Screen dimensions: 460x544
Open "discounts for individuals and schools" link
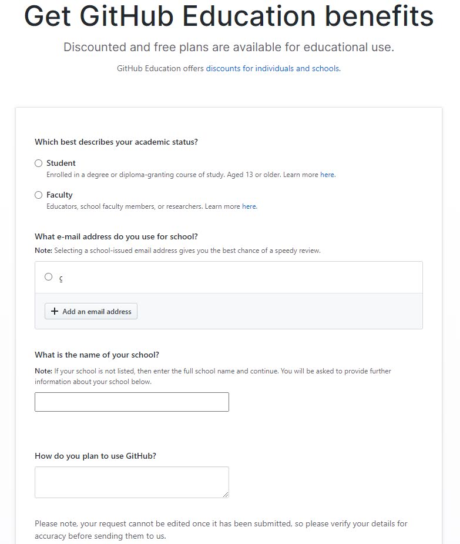pos(273,69)
